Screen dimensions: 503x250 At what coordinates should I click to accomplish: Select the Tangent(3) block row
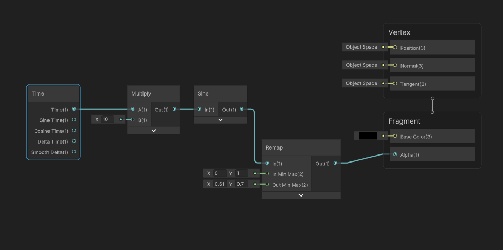click(432, 83)
